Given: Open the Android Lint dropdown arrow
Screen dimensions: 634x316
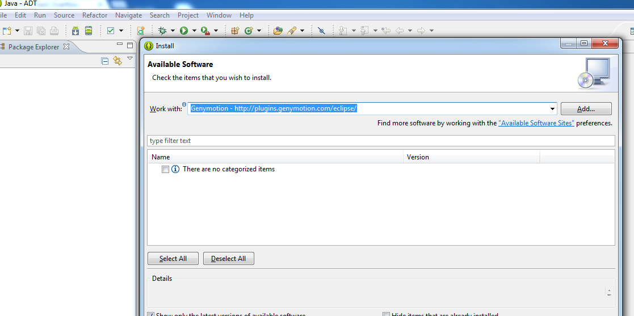Looking at the screenshot, I should click(x=121, y=31).
